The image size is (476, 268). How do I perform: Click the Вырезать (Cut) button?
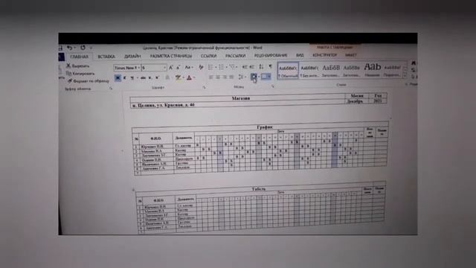point(78,66)
